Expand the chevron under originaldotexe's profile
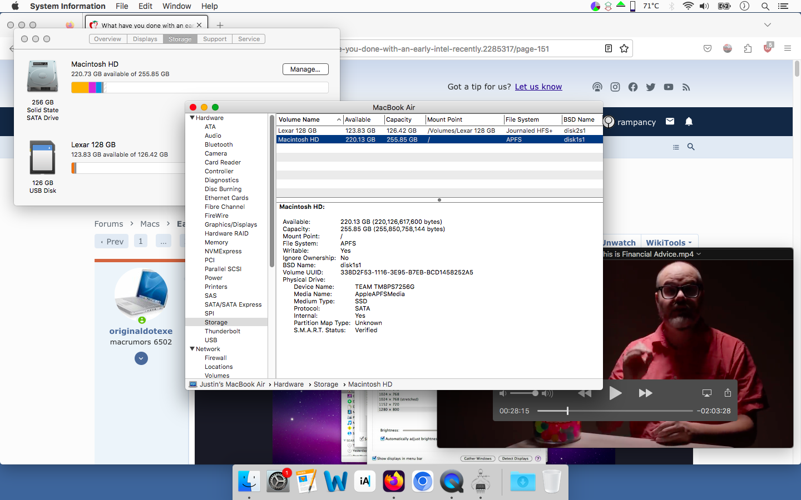 (x=141, y=358)
